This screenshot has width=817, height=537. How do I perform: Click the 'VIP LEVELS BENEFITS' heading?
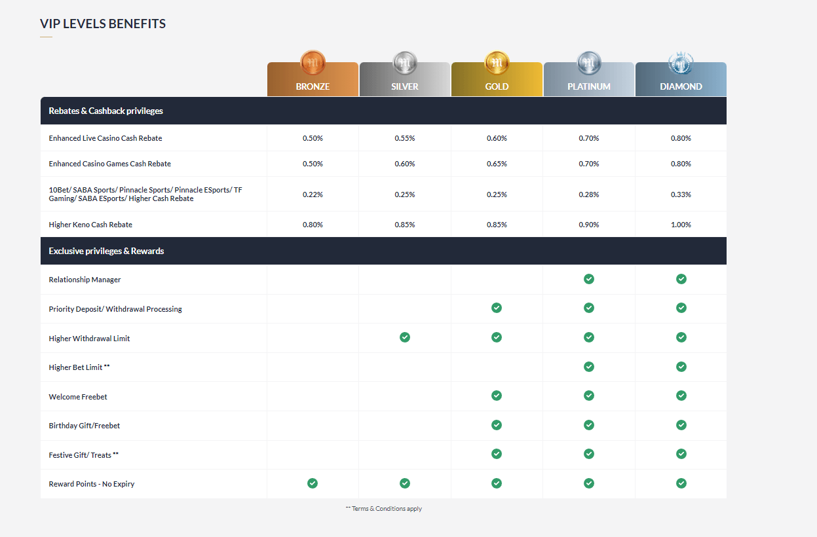103,24
